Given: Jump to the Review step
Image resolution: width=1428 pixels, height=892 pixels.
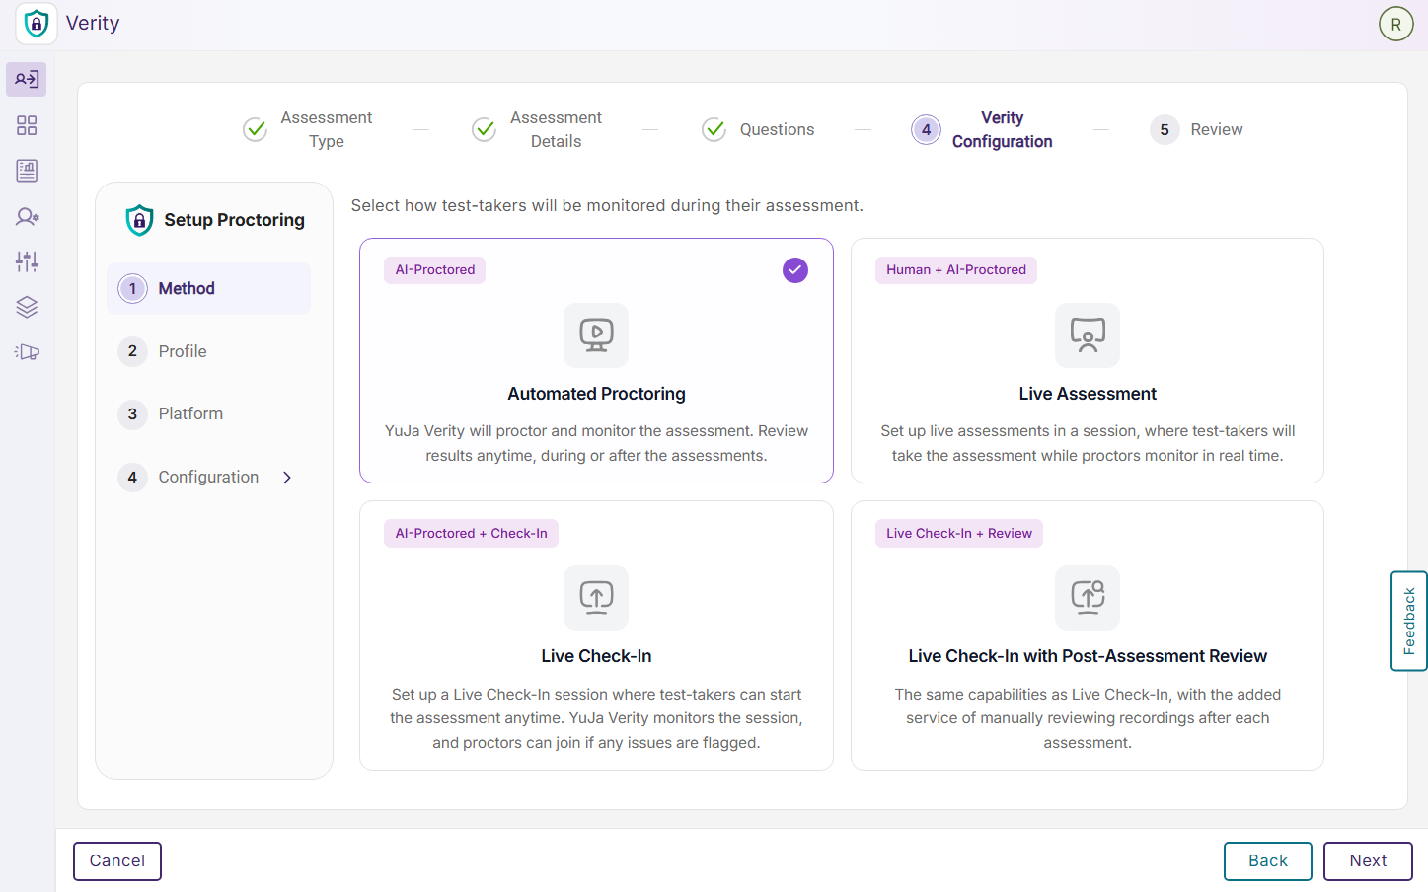Looking at the screenshot, I should 1196,129.
